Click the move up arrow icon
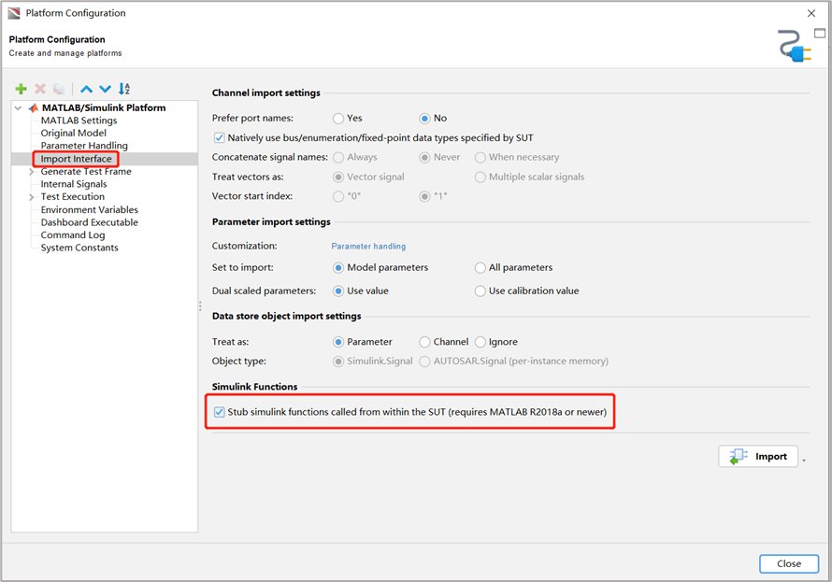Image resolution: width=832 pixels, height=582 pixels. coord(87,89)
